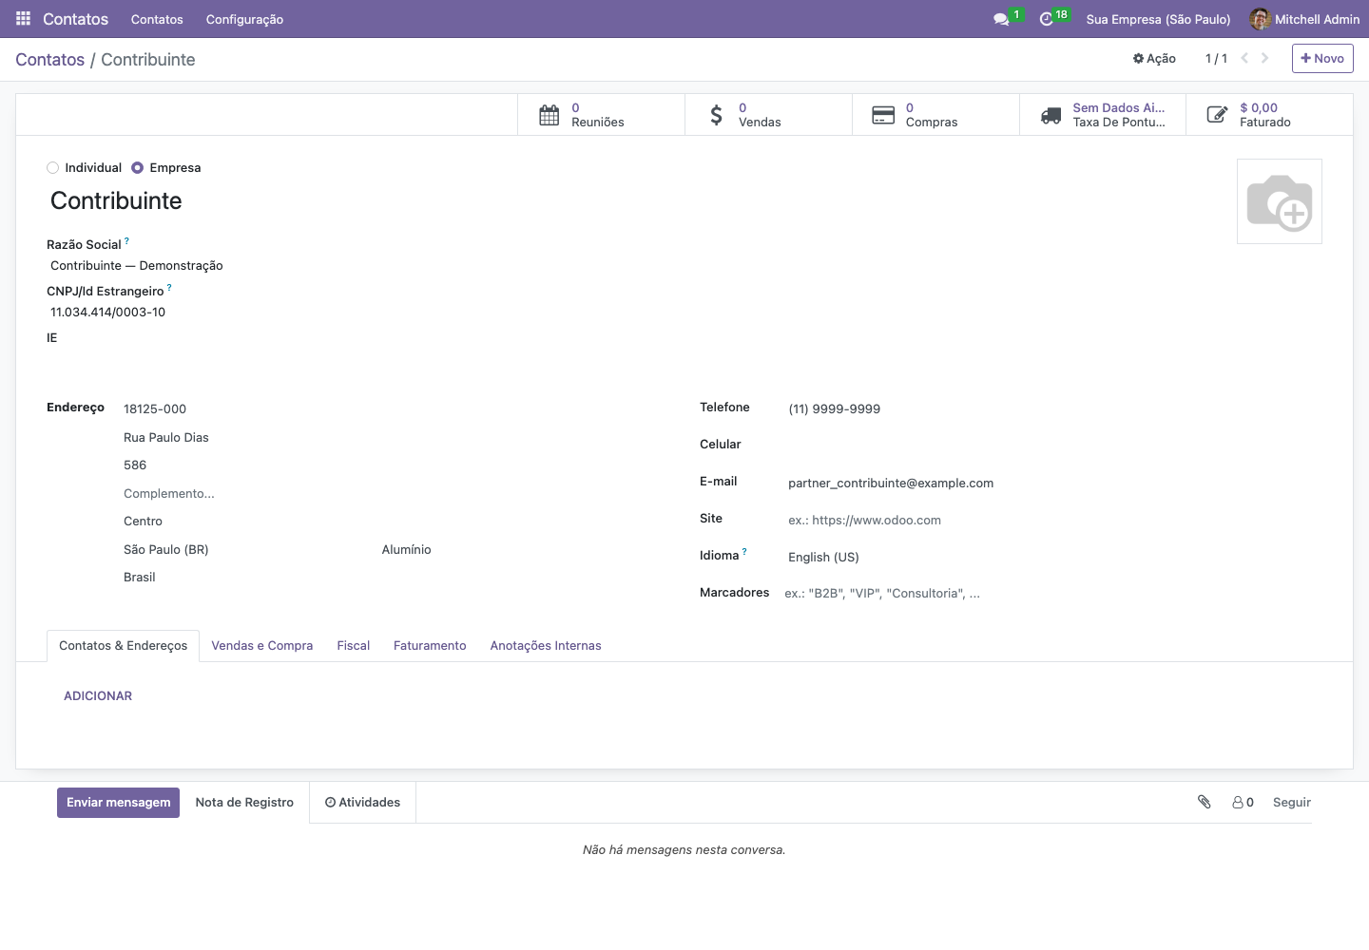
Task: Open the apps grid menu icon
Action: (23, 19)
